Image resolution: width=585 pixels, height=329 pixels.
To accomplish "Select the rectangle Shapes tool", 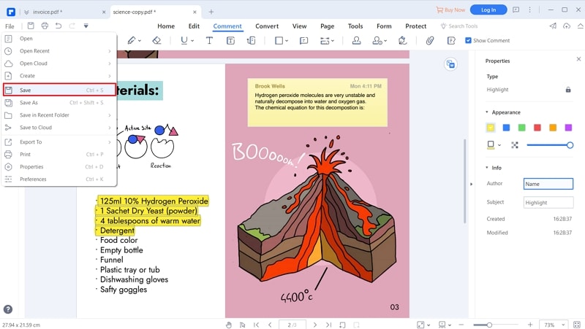I will coord(279,41).
